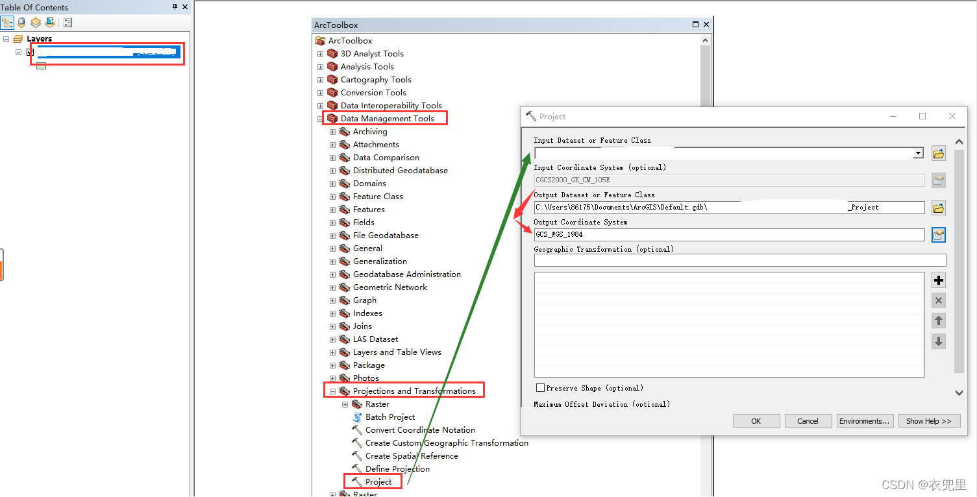Expand the Archiving toolset
Viewport: 977px width, 497px height.
click(x=332, y=132)
